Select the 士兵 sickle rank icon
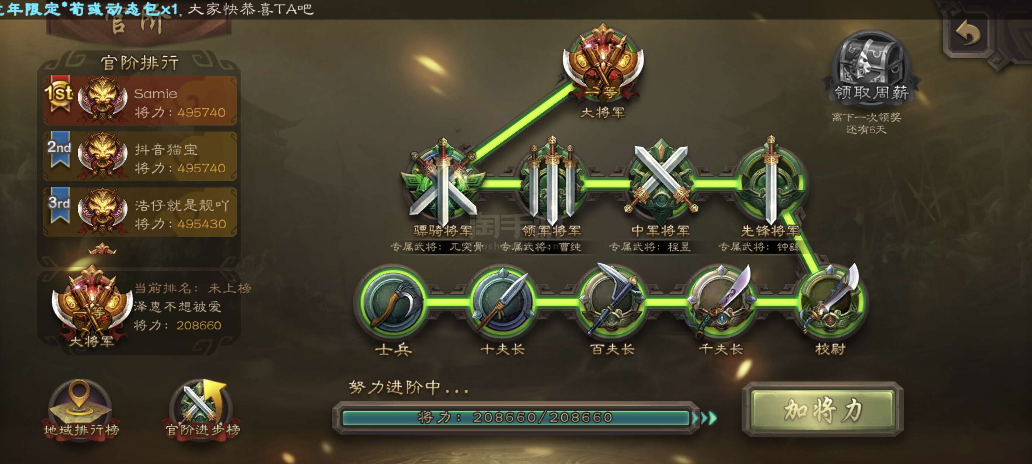1032x464 pixels. [393, 302]
